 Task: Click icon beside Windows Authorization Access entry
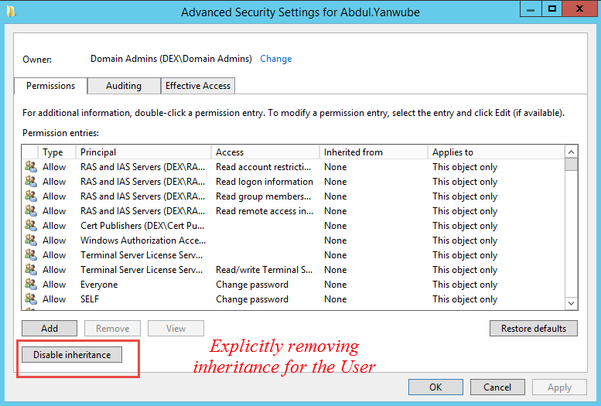(31, 241)
